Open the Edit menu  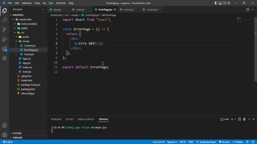point(17,3)
